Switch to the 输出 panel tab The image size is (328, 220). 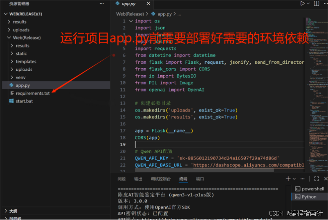tap(138, 179)
